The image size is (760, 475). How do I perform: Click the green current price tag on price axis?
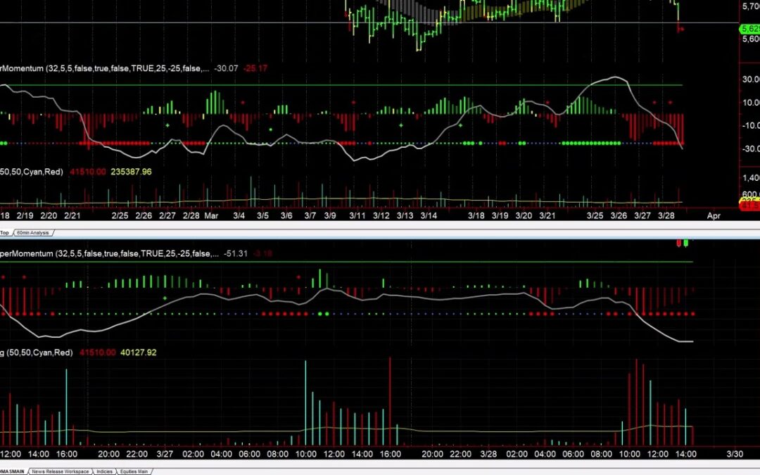coord(749,29)
